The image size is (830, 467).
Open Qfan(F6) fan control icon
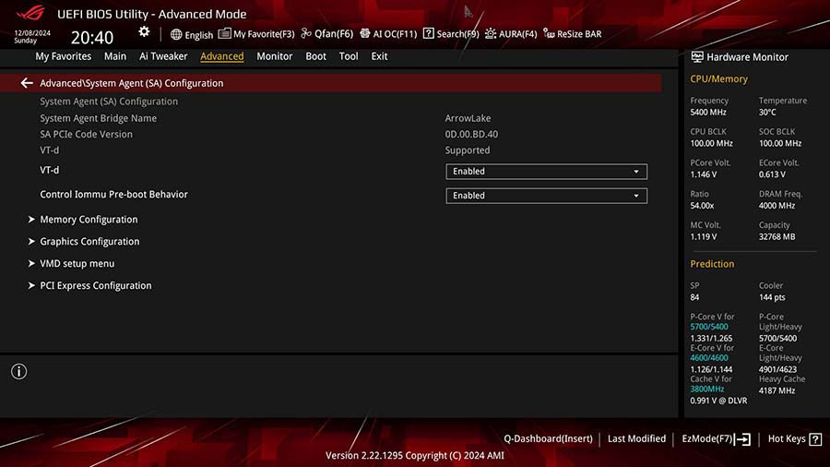pos(306,33)
